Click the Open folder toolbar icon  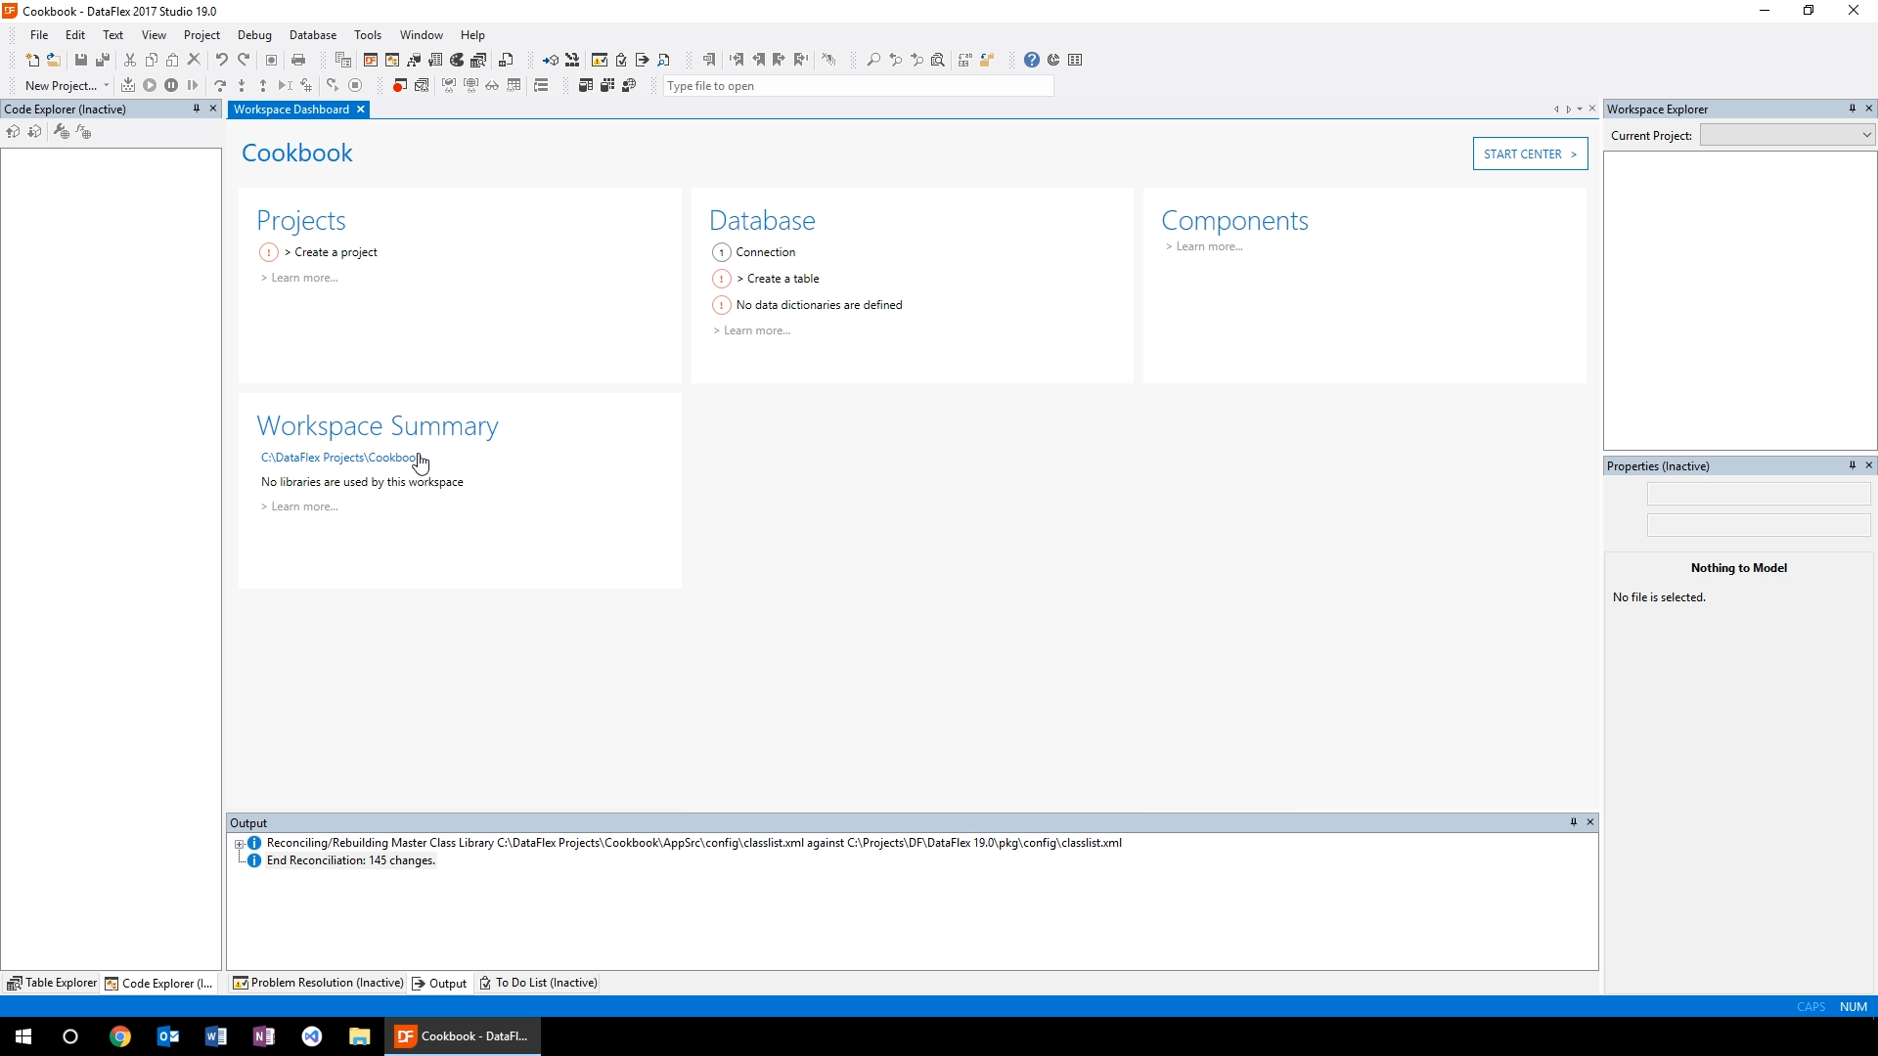click(54, 60)
